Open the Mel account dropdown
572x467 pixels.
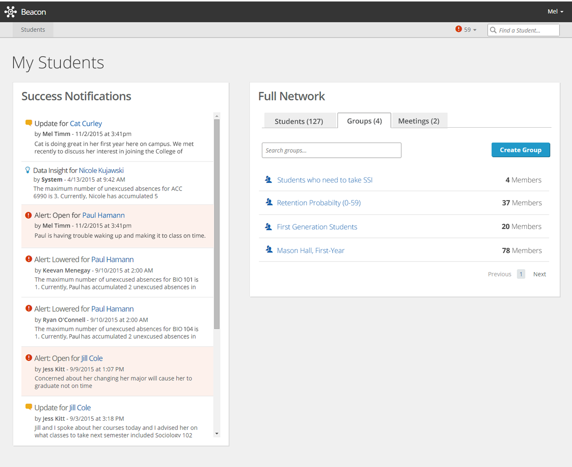point(555,11)
